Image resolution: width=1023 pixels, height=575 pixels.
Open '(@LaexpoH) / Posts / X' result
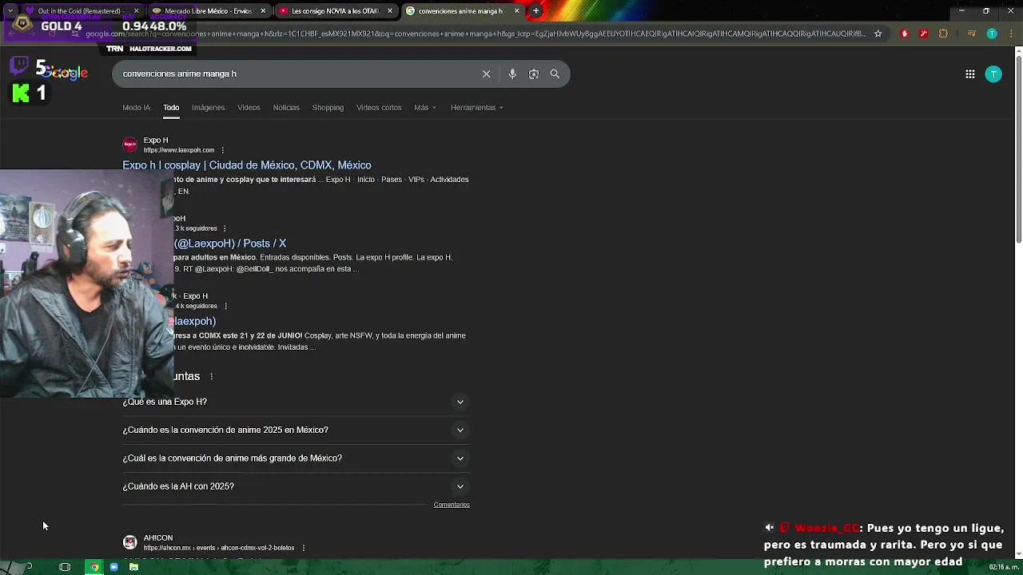point(230,244)
